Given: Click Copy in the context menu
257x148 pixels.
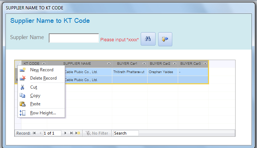Looking at the screenshot, I should tap(35, 96).
